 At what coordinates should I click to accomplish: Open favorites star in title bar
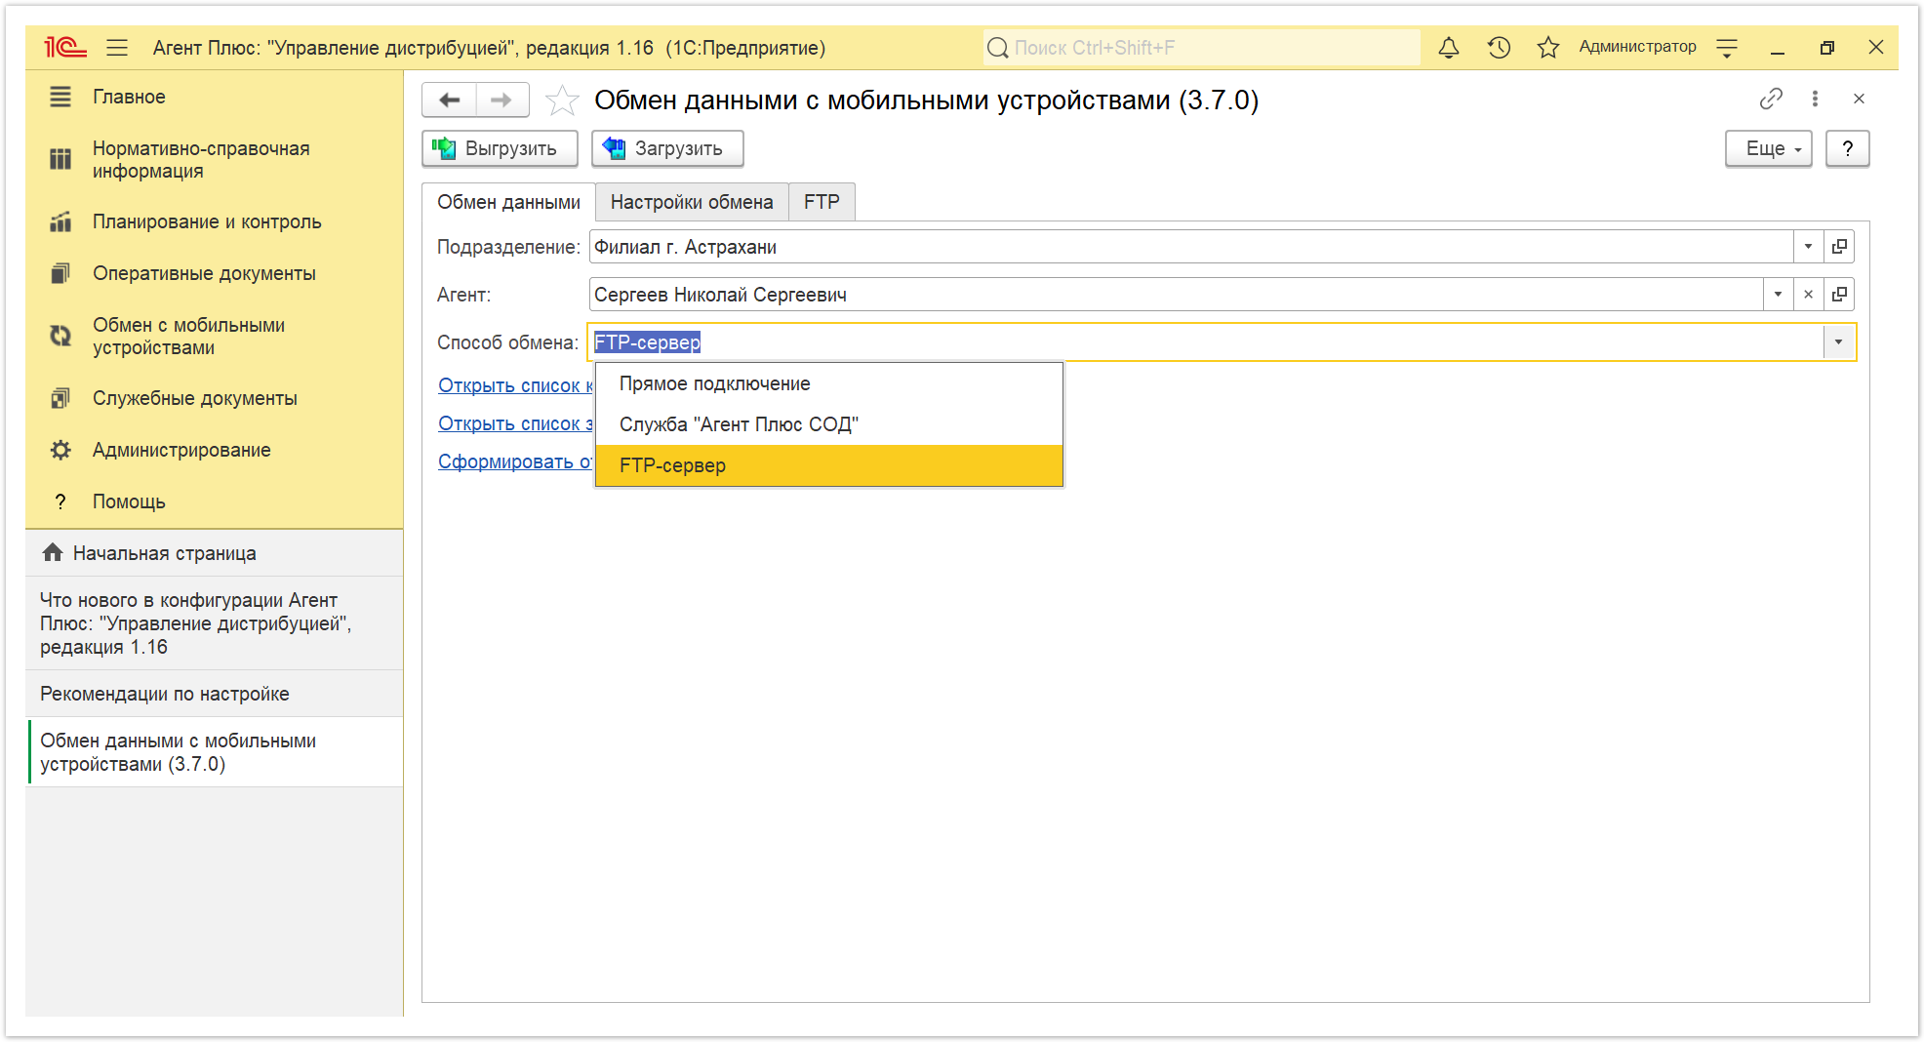click(1548, 47)
